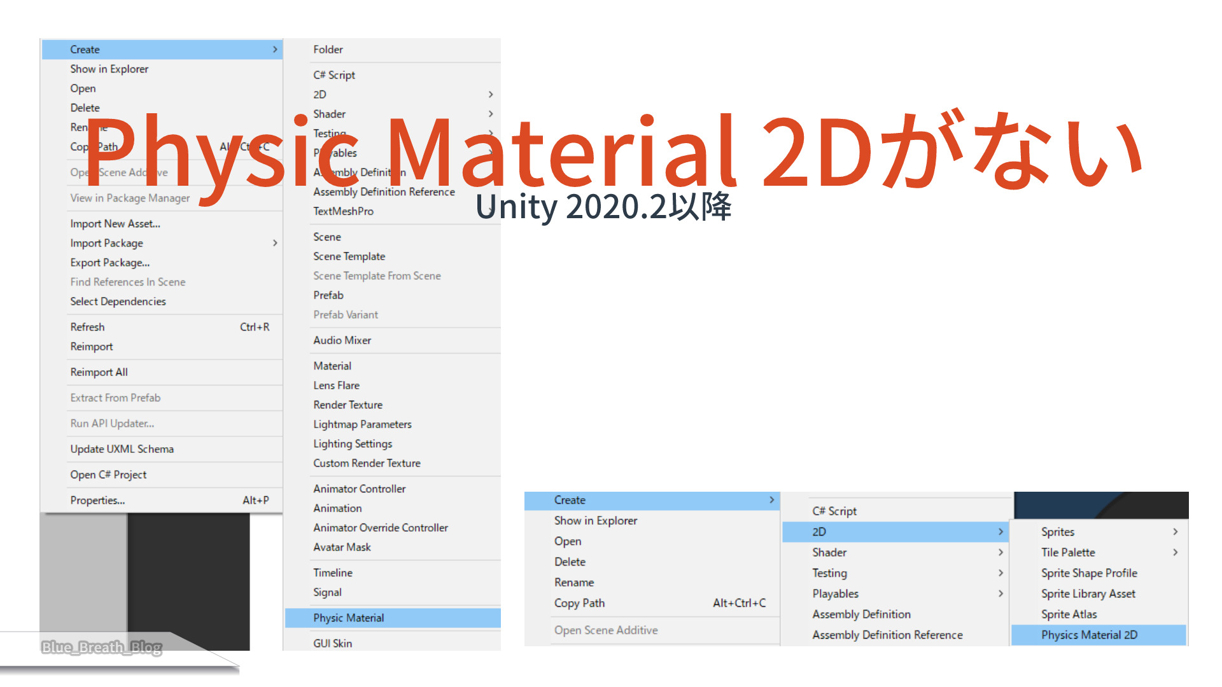This screenshot has width=1222, height=687.
Task: Select Physics Material 2D
Action: click(x=1099, y=635)
